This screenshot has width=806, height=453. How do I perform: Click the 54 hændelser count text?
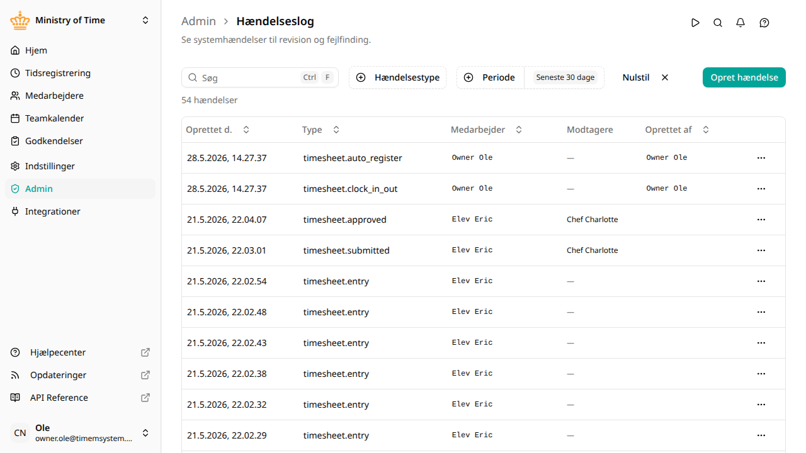point(209,100)
